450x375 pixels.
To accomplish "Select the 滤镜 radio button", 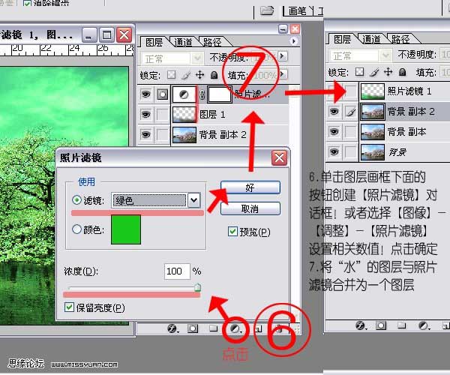I will (x=76, y=200).
